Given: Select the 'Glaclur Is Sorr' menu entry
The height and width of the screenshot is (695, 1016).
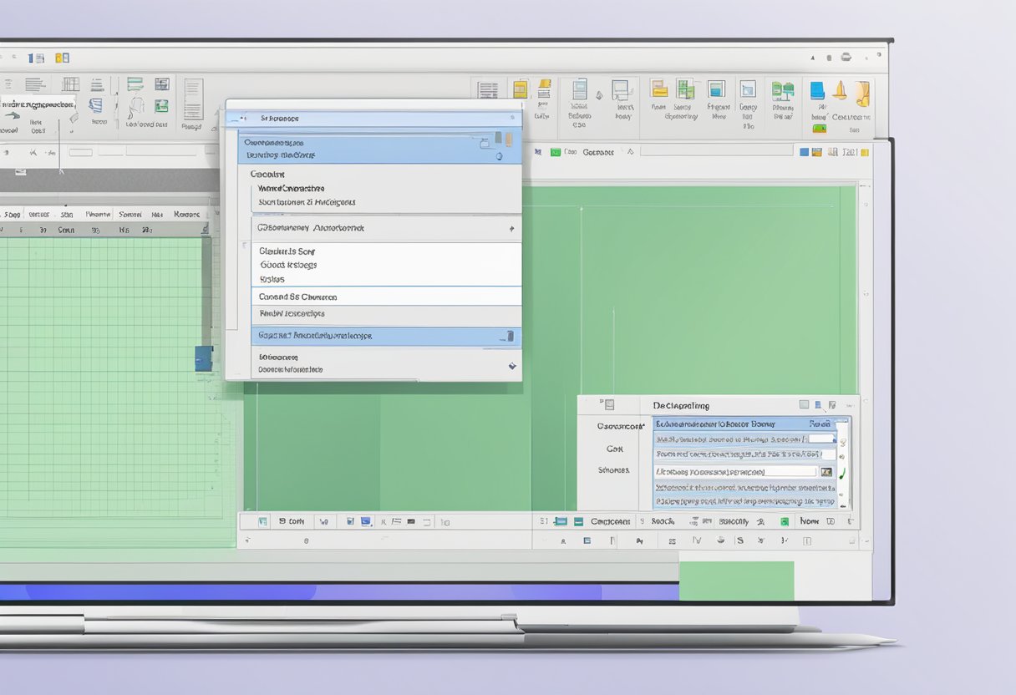Looking at the screenshot, I should pos(287,251).
